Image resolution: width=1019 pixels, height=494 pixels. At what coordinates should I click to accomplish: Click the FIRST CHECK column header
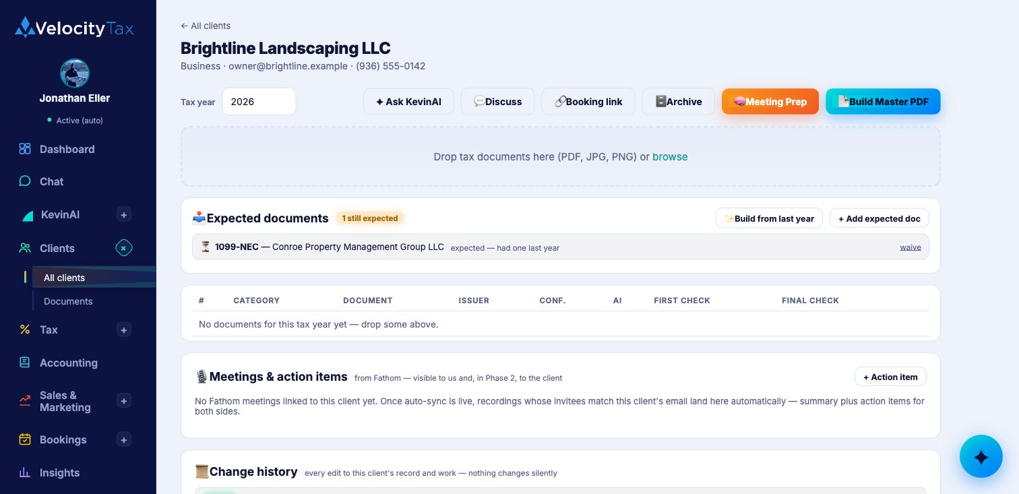pos(682,301)
